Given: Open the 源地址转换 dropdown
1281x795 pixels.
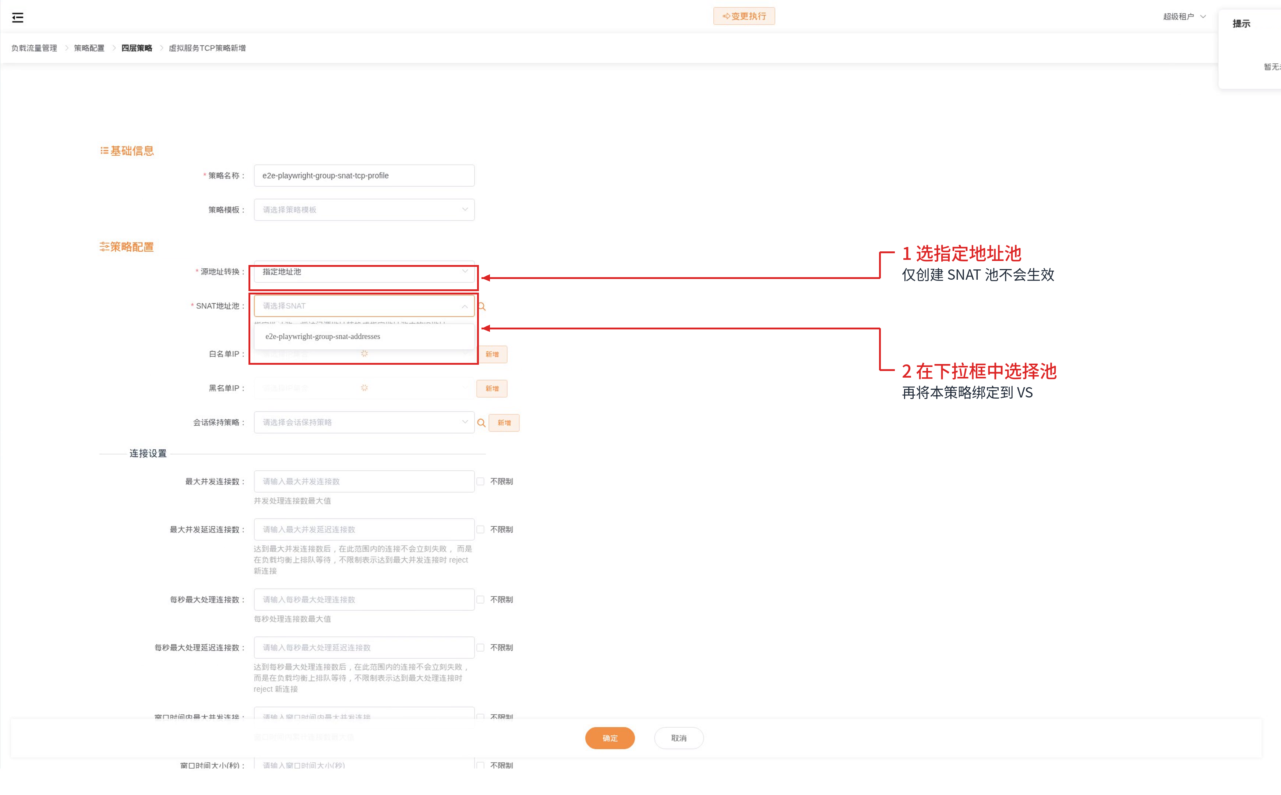Looking at the screenshot, I should 364,272.
